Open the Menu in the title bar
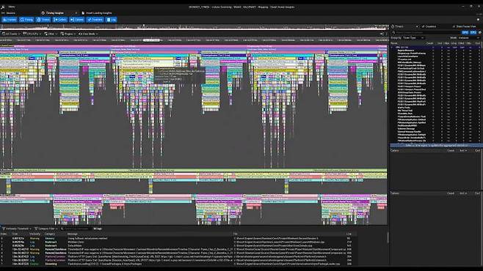The height and width of the screenshot is (271, 483). coord(12,7)
